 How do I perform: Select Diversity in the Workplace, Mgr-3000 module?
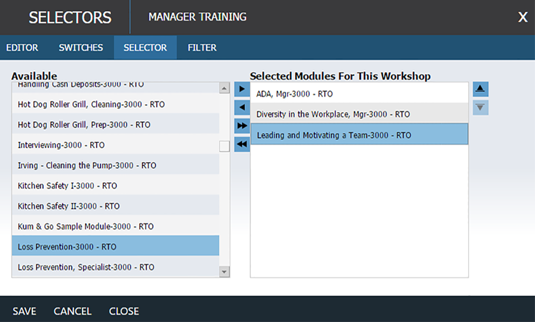click(359, 114)
